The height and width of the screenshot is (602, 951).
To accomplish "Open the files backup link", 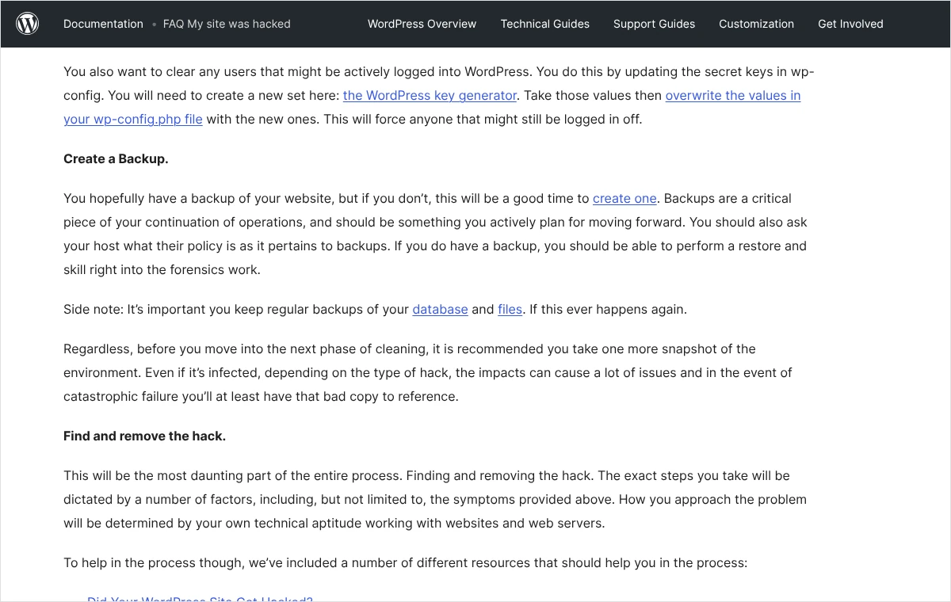I will point(510,309).
